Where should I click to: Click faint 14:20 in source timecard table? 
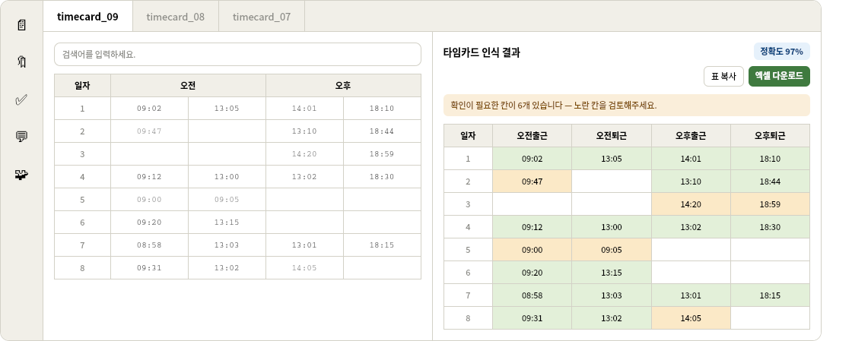pyautogui.click(x=304, y=154)
